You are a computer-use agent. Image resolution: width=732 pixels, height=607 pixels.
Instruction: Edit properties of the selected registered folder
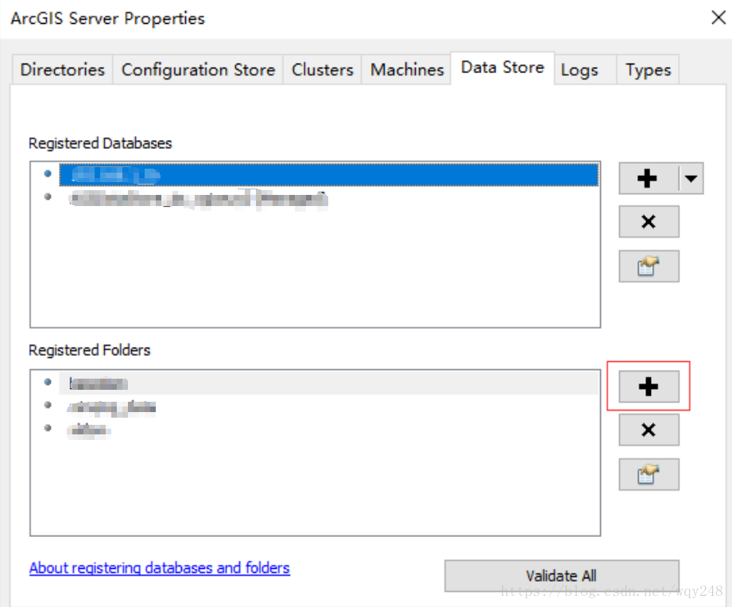coord(649,475)
